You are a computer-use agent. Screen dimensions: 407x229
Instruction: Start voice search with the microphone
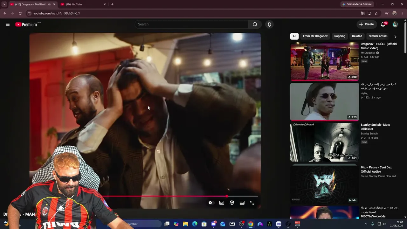pos(269,24)
